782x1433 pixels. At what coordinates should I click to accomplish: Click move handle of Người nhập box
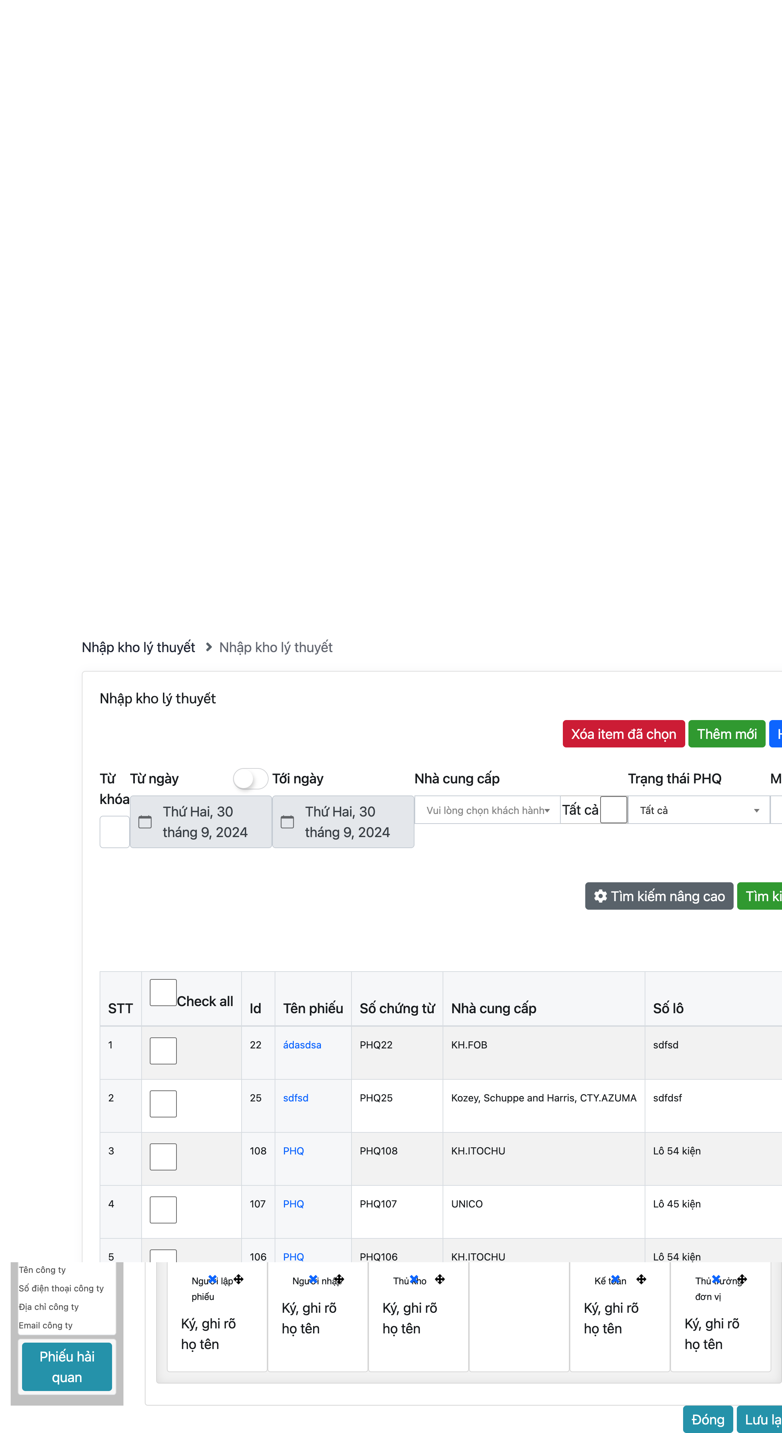339,1279
